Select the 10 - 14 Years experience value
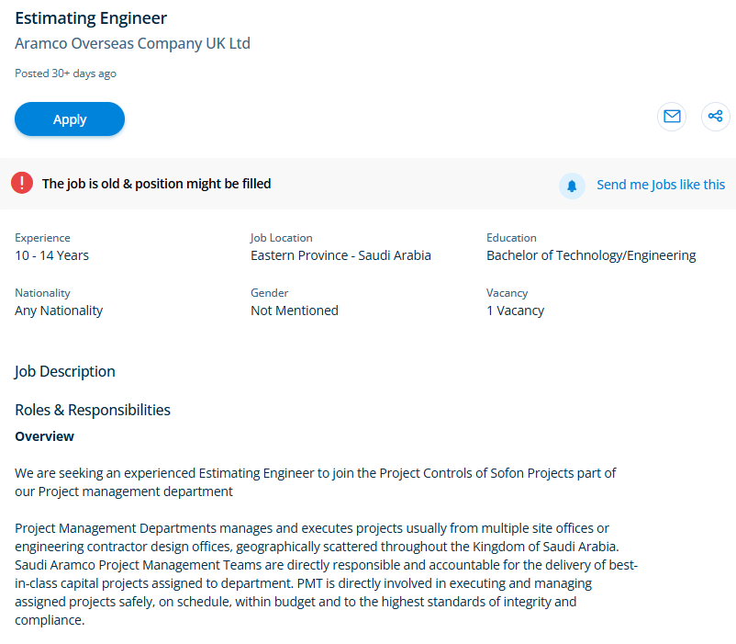The height and width of the screenshot is (644, 736). click(51, 255)
